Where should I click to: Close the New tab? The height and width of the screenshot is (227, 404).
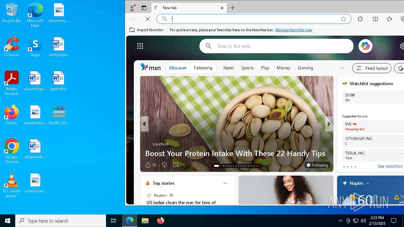coord(222,8)
